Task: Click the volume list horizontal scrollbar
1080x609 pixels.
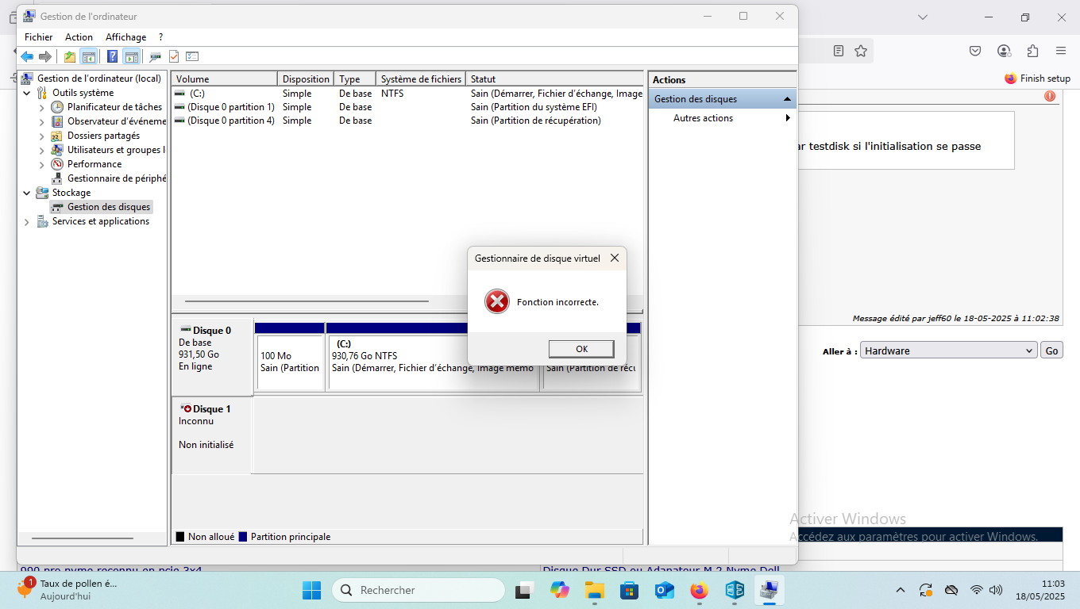Action: (307, 301)
